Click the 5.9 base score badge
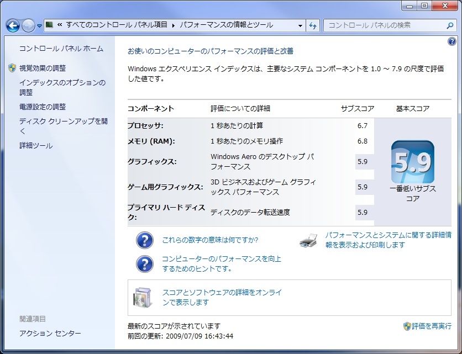 pos(412,162)
